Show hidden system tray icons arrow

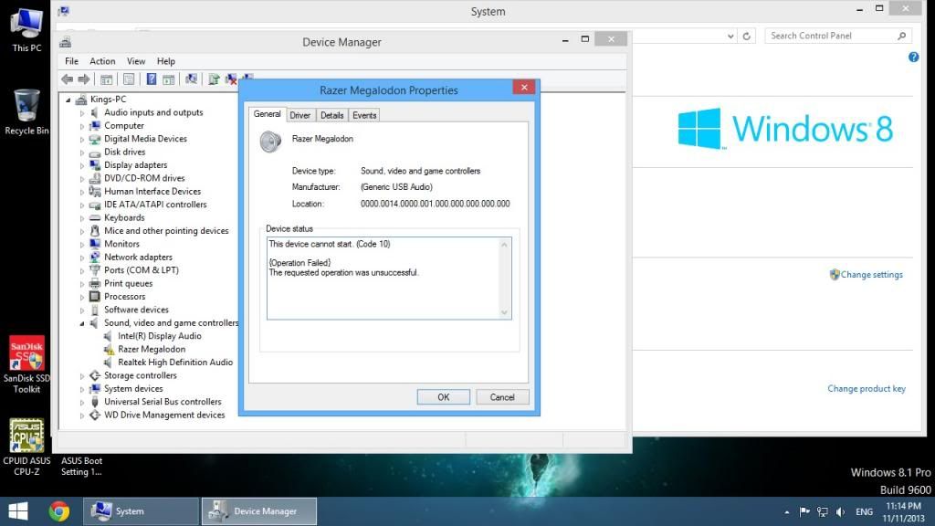tap(786, 511)
